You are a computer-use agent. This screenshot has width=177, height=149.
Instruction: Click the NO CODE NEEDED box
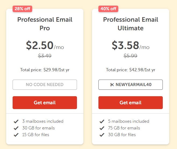[45, 85]
